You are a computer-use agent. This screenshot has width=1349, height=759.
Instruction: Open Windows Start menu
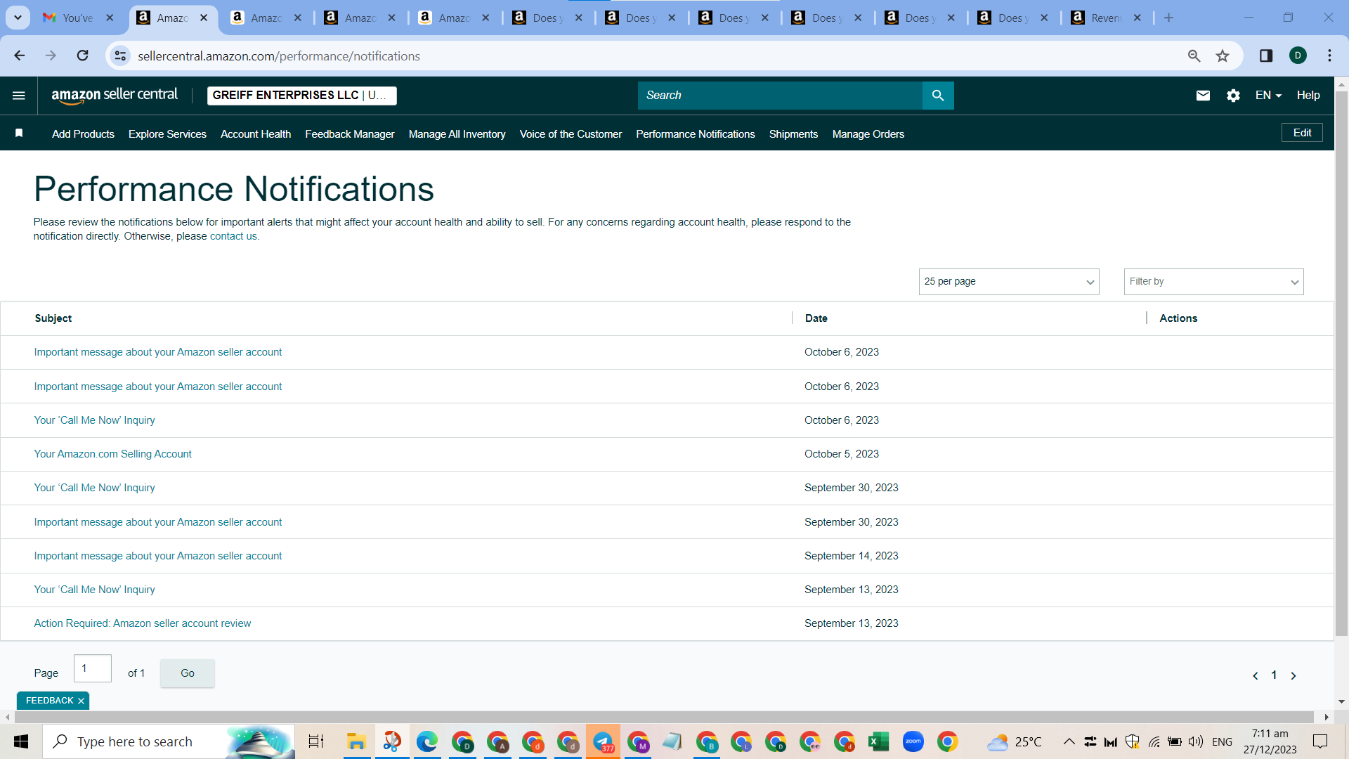click(x=21, y=741)
